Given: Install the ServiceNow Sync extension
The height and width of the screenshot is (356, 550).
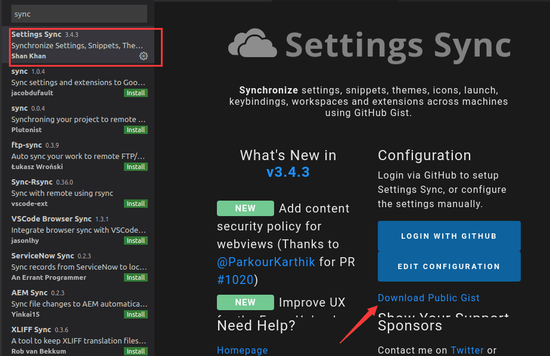Looking at the screenshot, I should 136,277.
